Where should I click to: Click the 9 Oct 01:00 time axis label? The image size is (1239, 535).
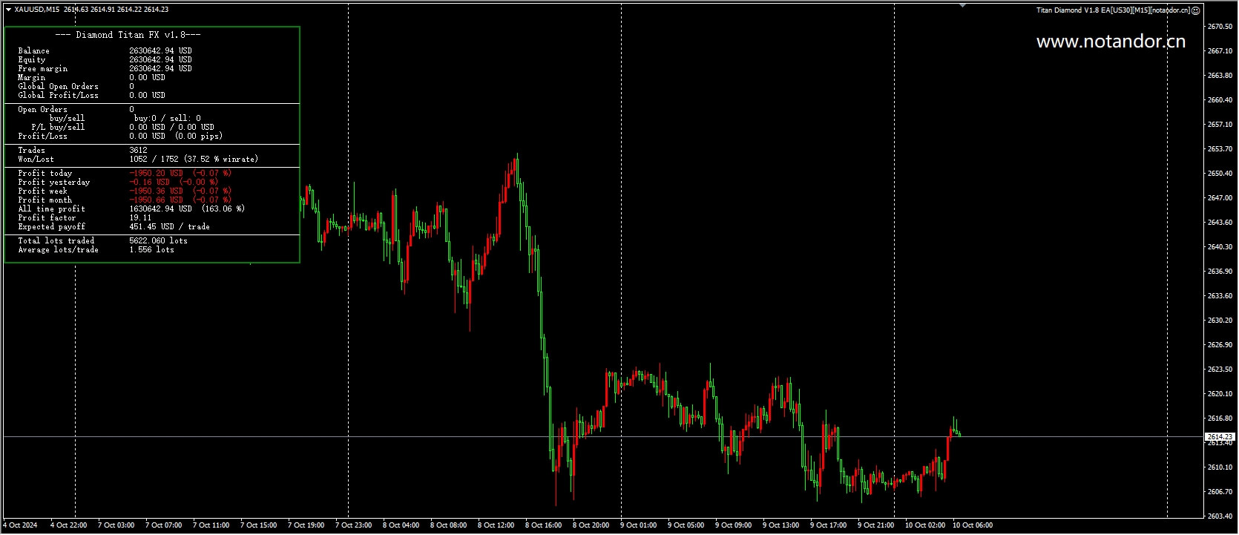[639, 525]
